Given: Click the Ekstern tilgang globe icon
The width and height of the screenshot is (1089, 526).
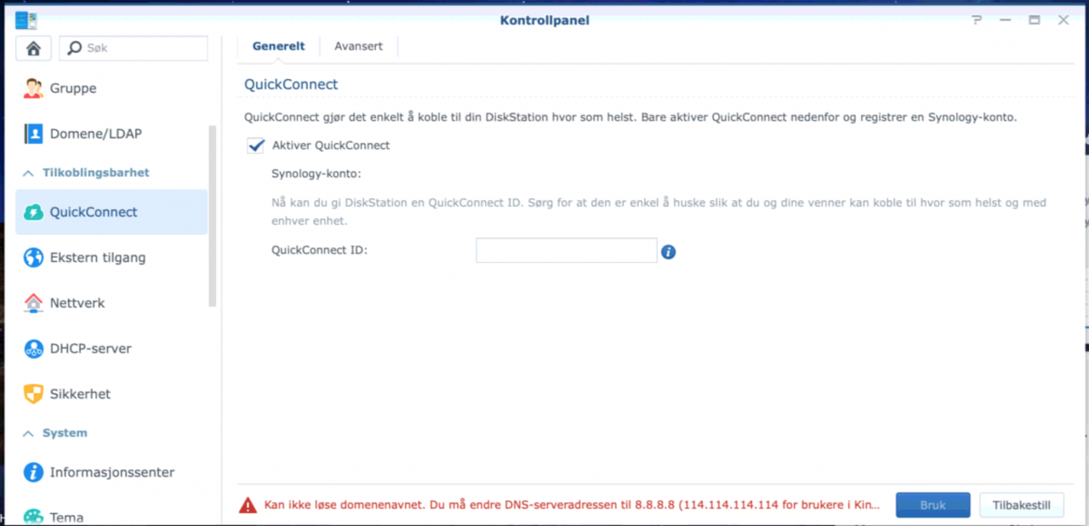Looking at the screenshot, I should (33, 257).
